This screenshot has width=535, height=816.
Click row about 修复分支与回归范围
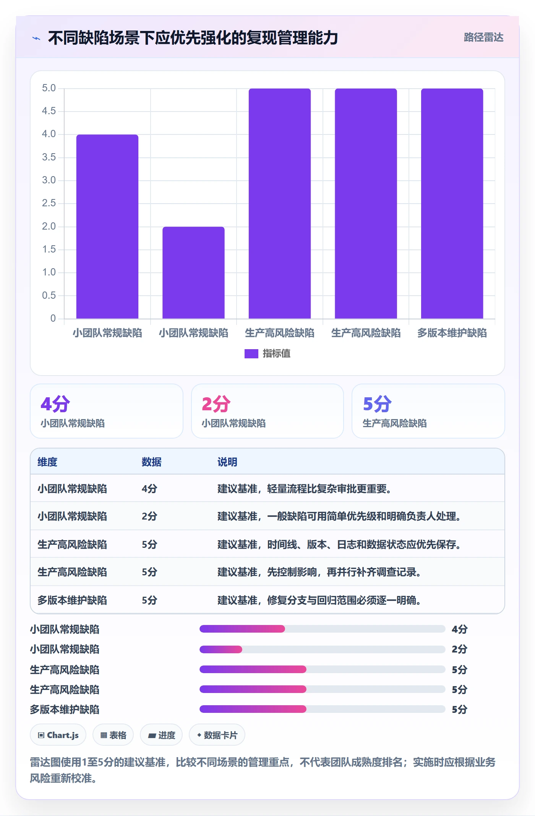point(267,600)
